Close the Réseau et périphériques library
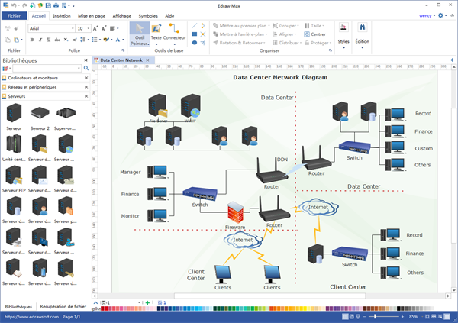Screen dimensions: 458x323 tap(85, 88)
